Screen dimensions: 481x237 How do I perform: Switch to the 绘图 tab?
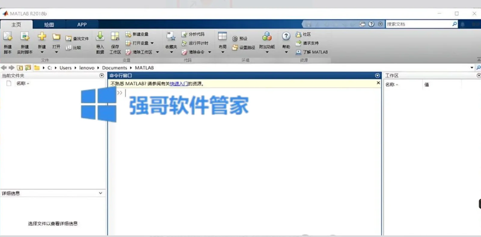coord(49,25)
